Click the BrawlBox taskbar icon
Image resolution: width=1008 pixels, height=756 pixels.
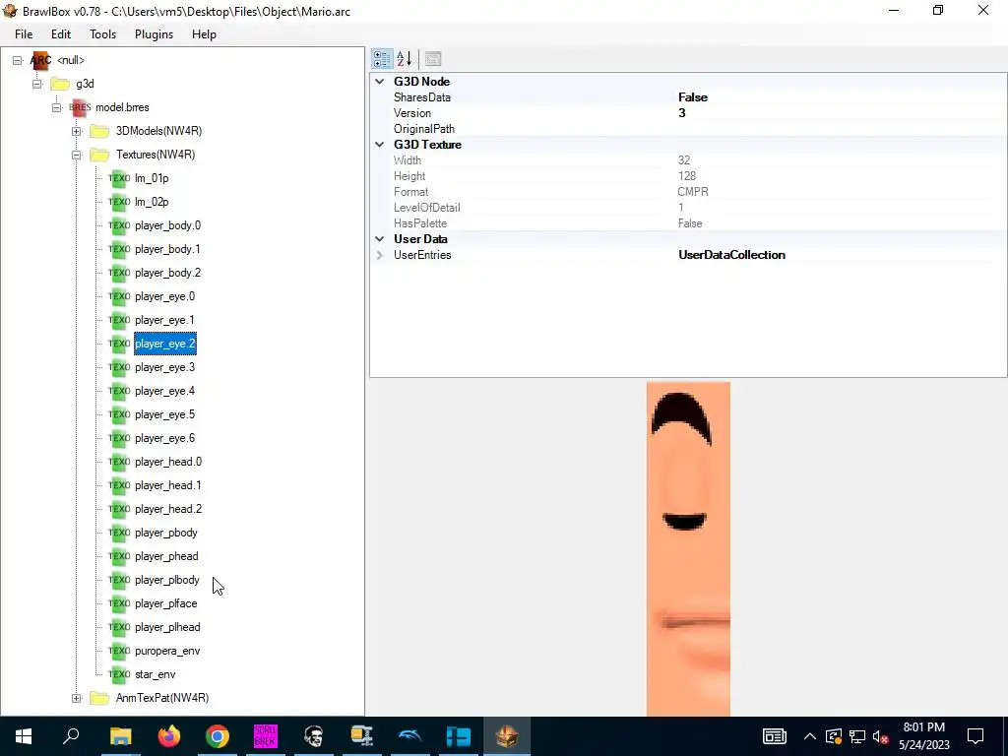point(507,736)
